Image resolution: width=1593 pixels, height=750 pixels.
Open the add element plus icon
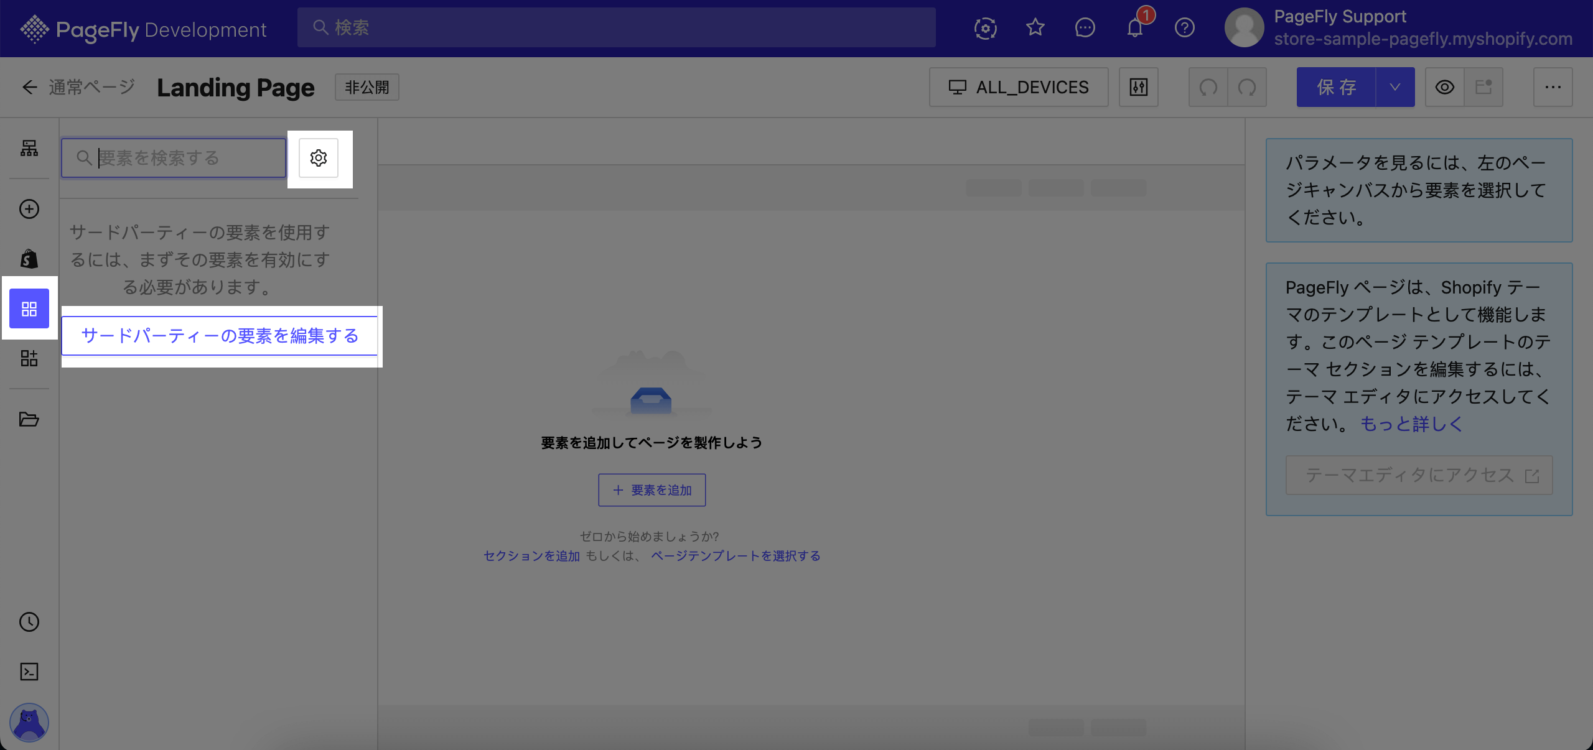(29, 209)
